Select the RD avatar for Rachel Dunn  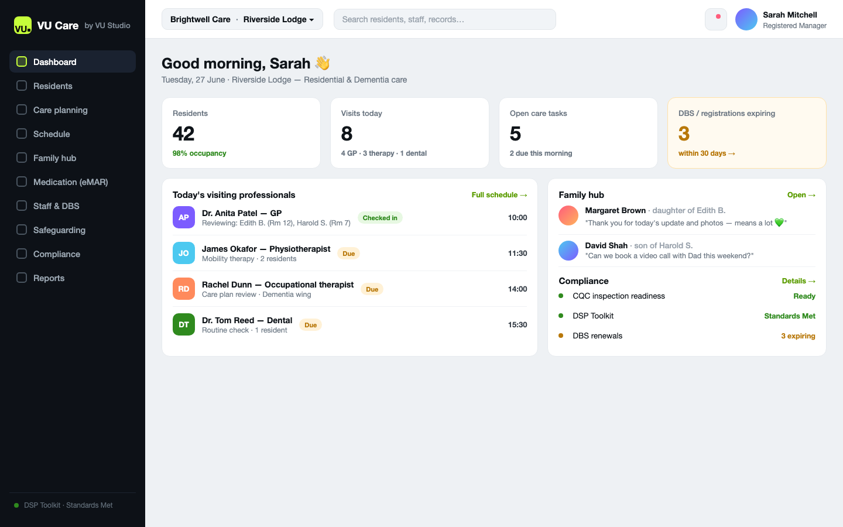[184, 289]
